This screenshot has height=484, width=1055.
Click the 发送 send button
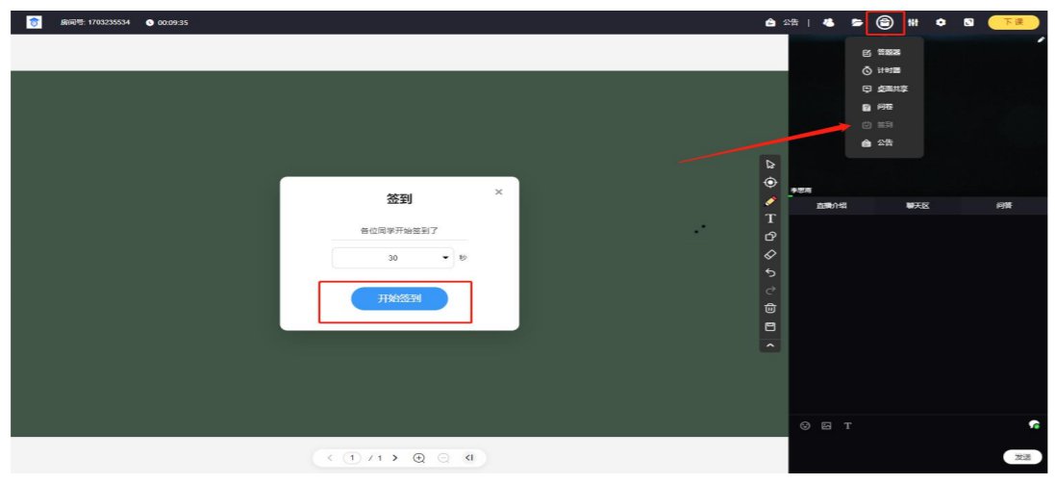click(1022, 457)
